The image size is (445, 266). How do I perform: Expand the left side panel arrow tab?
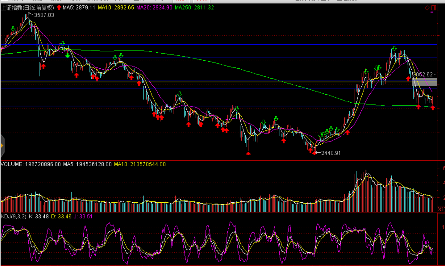point(2,145)
